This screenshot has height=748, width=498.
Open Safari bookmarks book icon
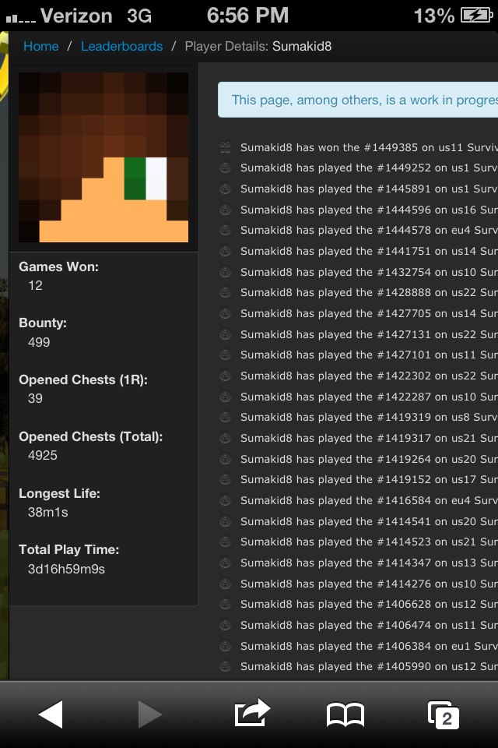click(x=345, y=714)
